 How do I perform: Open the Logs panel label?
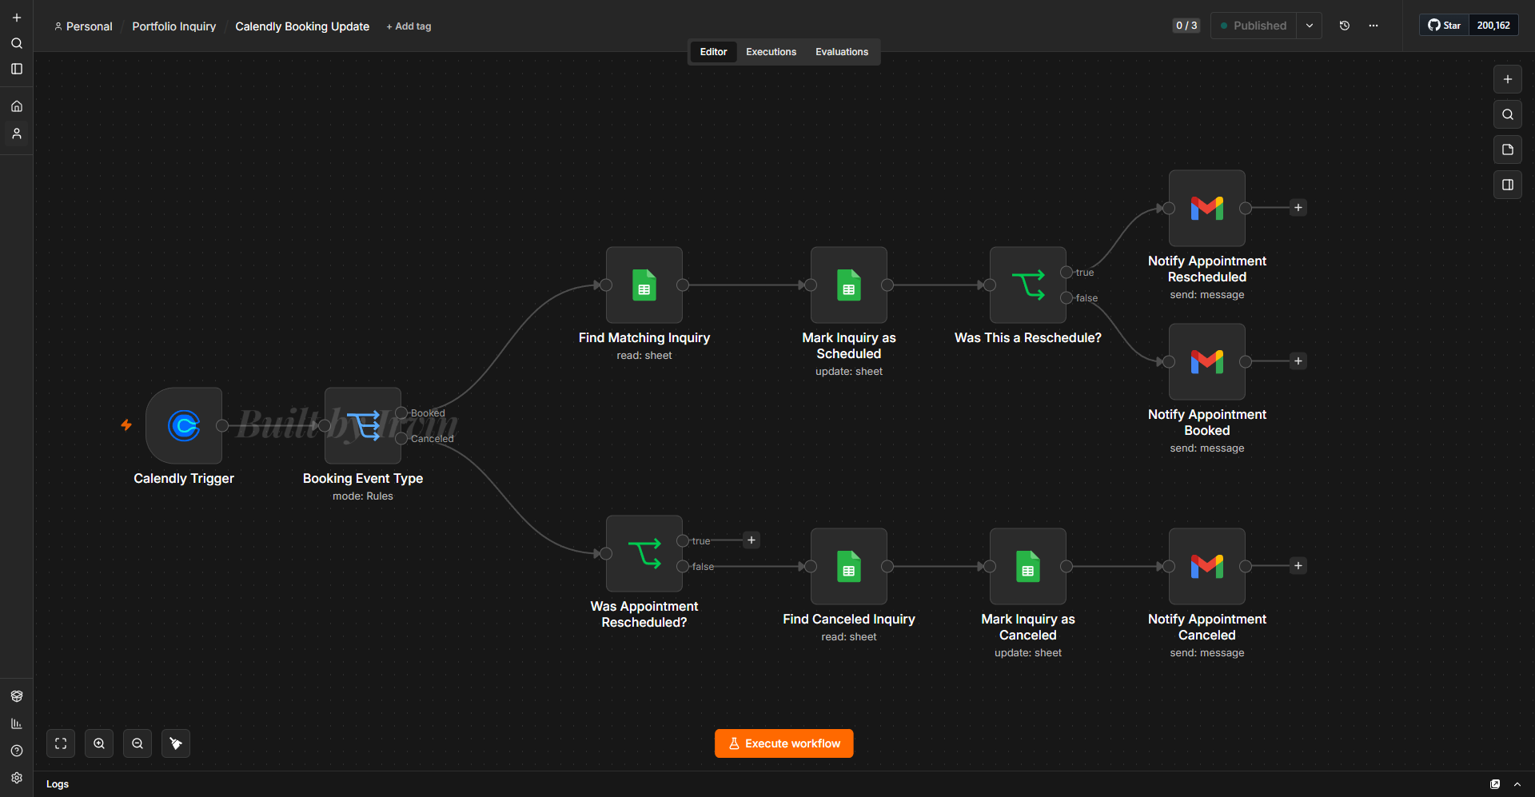click(x=58, y=784)
